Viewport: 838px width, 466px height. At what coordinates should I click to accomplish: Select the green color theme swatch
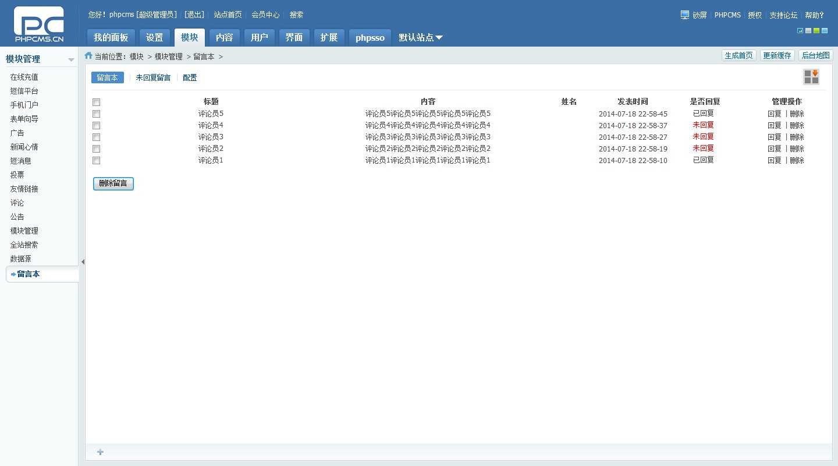point(816,31)
